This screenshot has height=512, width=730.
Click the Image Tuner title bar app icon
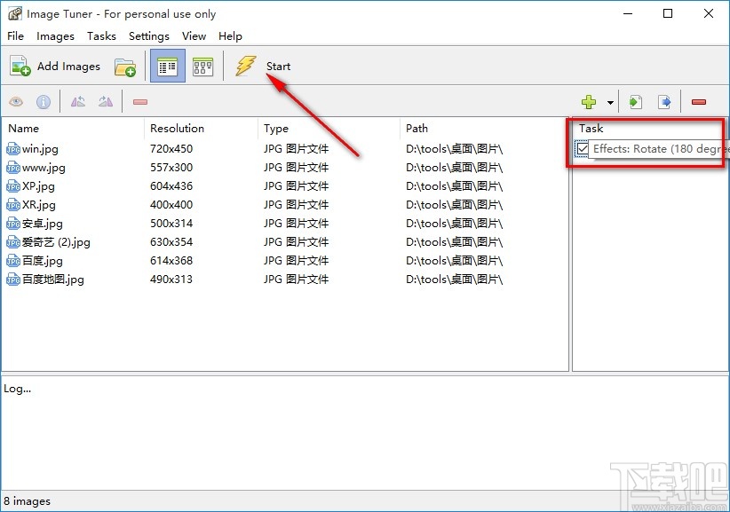point(15,13)
